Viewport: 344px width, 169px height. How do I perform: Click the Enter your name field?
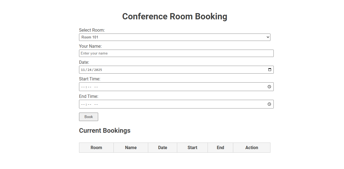[176, 53]
